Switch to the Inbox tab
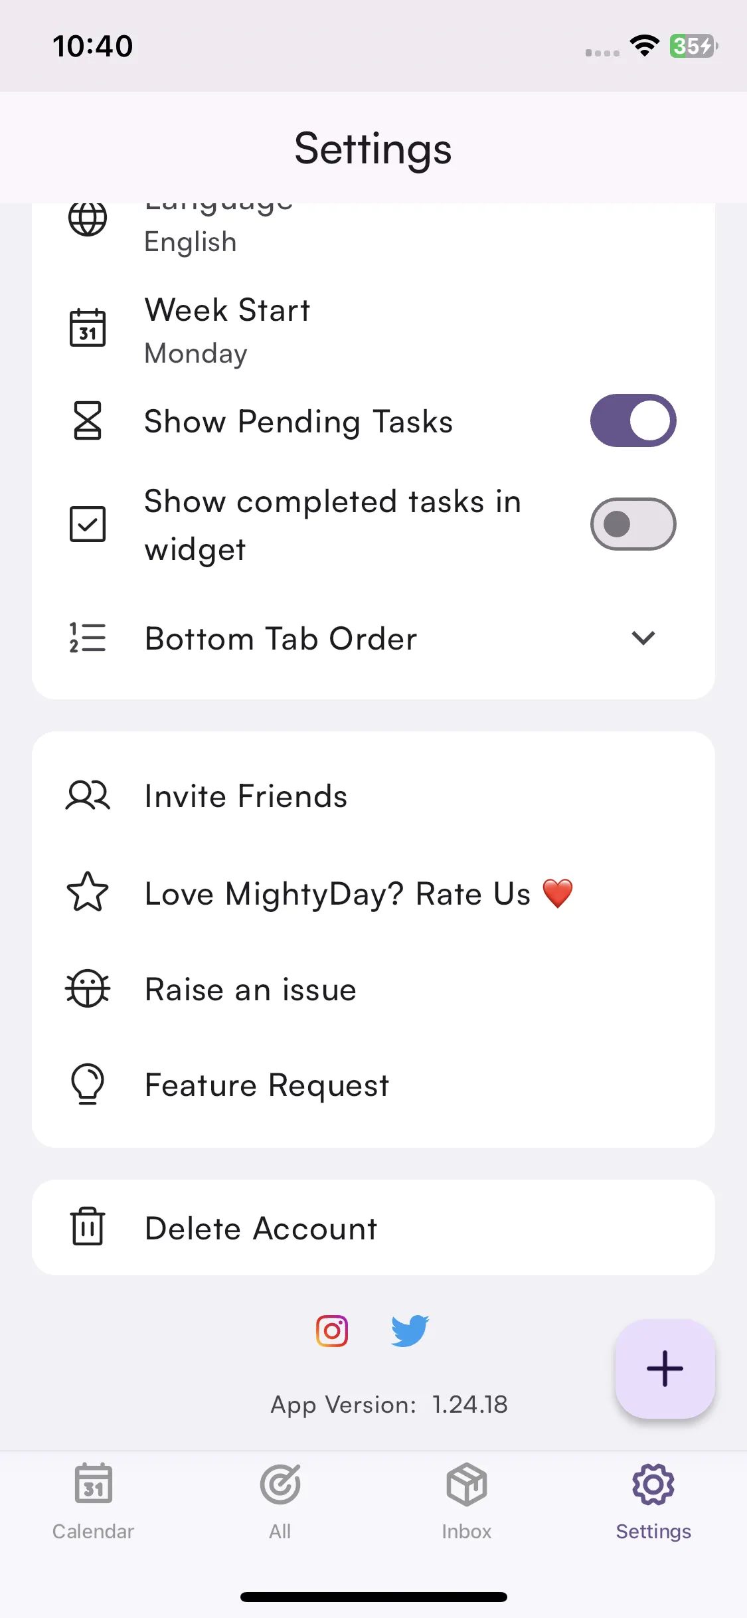 467,1501
